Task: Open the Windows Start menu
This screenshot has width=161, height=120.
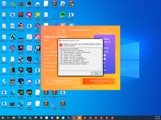Action: (x=3, y=118)
